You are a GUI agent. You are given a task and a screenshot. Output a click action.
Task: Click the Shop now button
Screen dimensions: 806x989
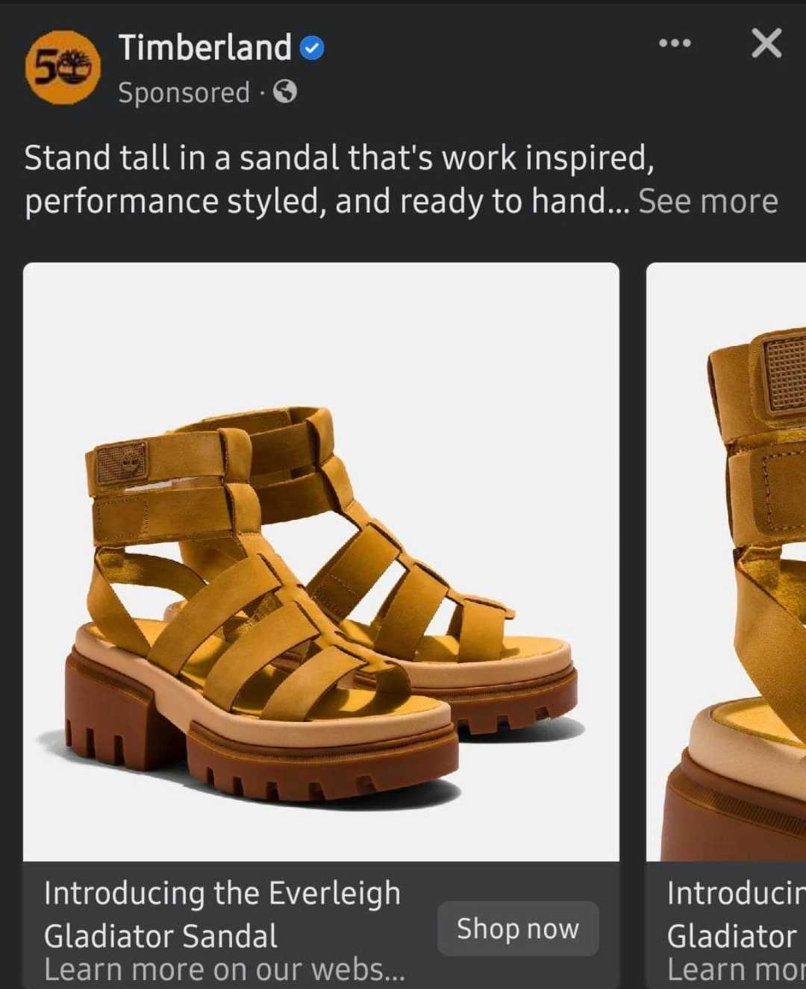coord(518,929)
